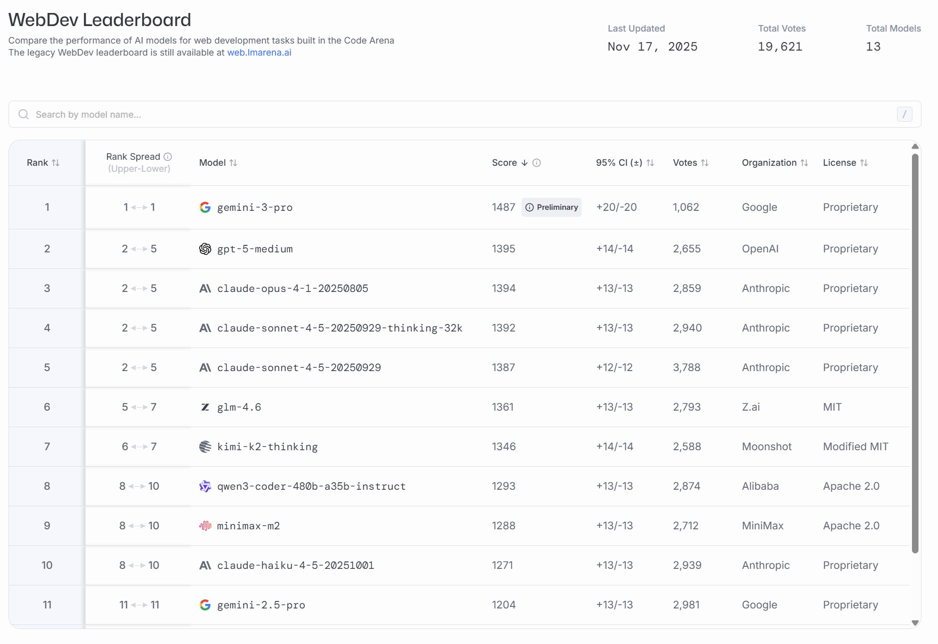
Task: Click the Z.ai logo beside glm-4.6
Action: click(205, 407)
